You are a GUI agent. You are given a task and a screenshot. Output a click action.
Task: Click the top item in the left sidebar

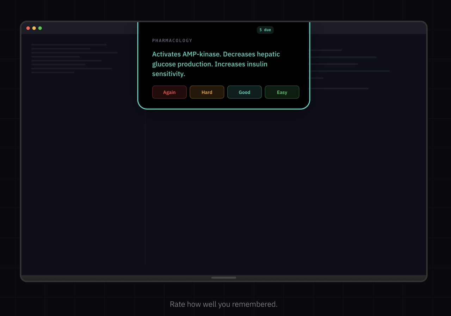(69, 45)
